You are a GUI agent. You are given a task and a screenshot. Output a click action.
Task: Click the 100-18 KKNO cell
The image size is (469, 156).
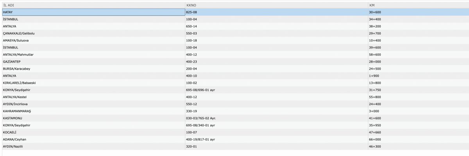276,40
